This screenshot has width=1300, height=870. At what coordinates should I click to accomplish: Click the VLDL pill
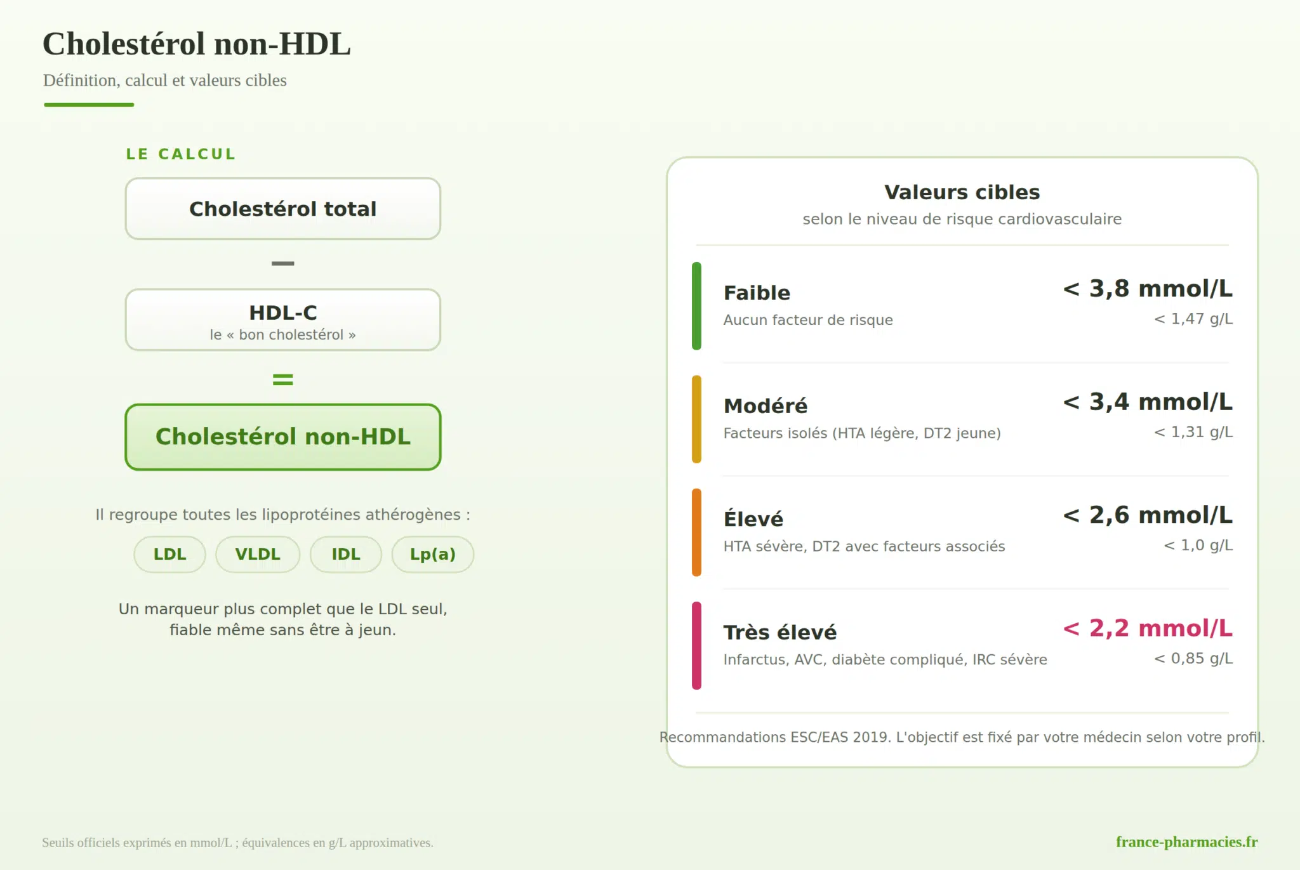(257, 554)
